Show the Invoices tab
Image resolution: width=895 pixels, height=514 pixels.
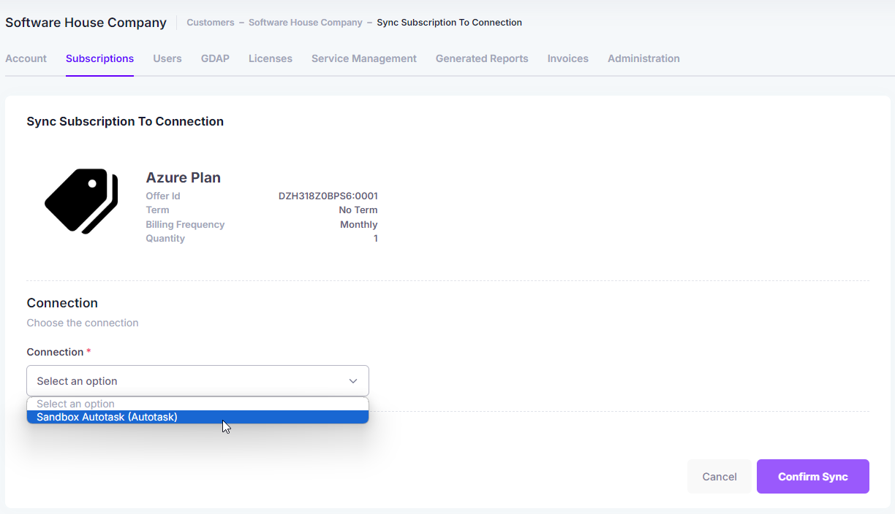click(568, 58)
